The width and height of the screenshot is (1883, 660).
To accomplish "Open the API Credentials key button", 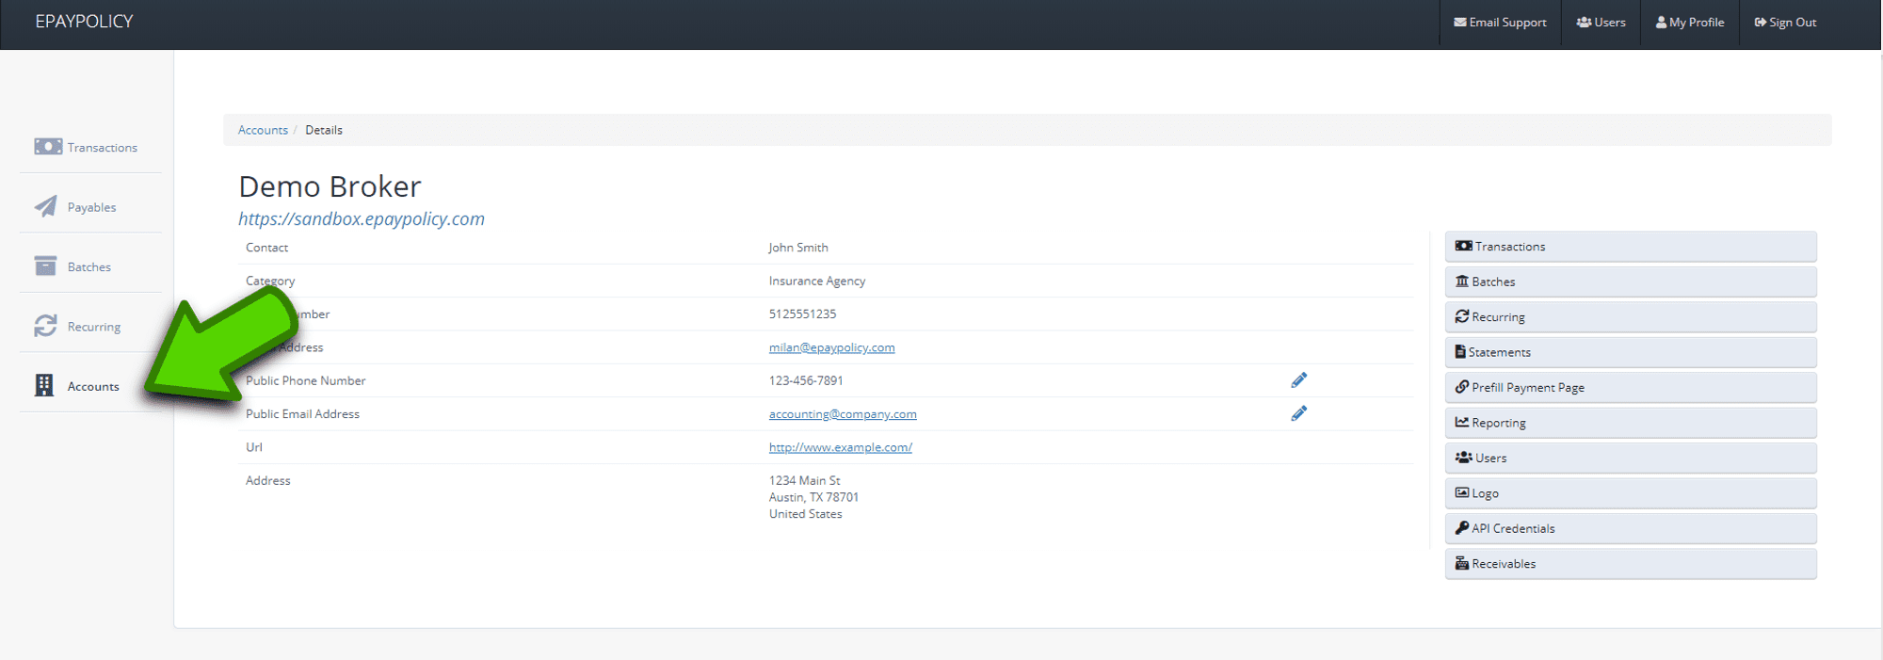I will point(1631,528).
